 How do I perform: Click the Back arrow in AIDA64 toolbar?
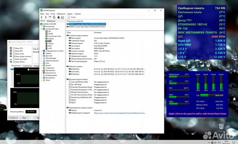(42, 17)
